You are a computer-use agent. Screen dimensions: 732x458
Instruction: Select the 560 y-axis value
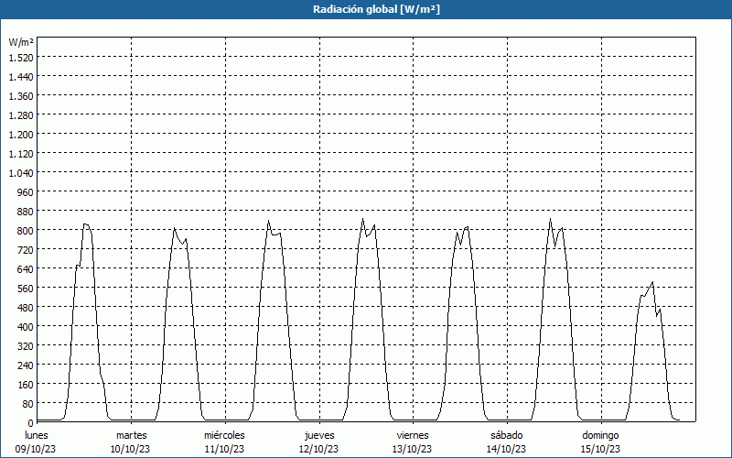[26, 289]
